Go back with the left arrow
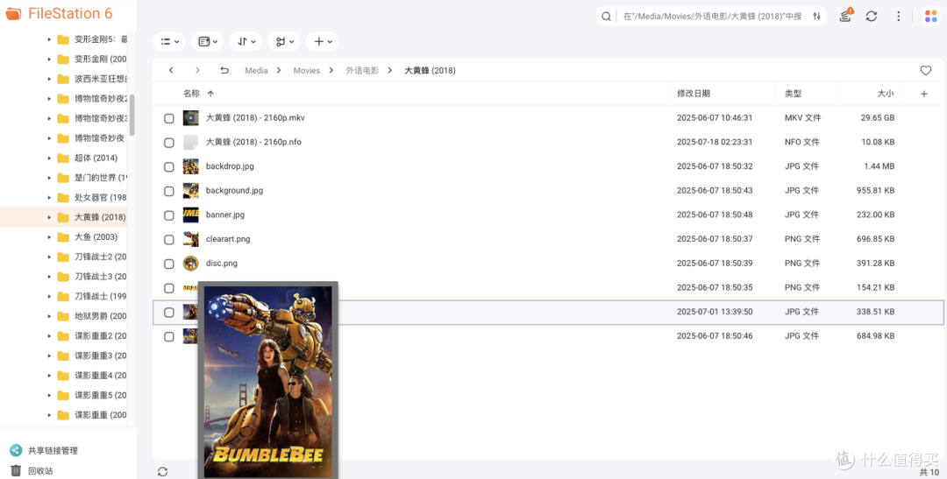Image resolution: width=947 pixels, height=479 pixels. pyautogui.click(x=172, y=71)
